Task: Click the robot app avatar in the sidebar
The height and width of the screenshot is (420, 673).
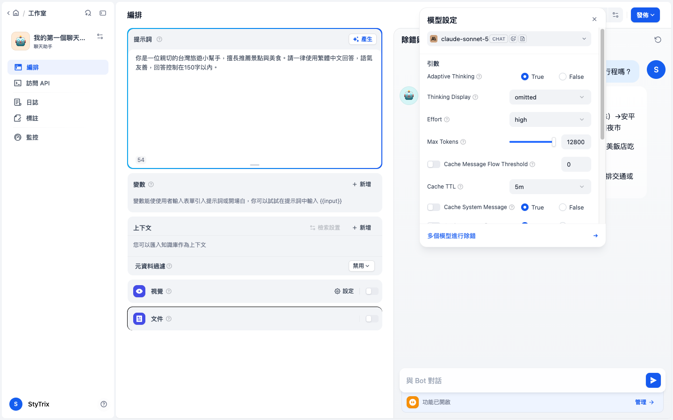Action: [x=21, y=41]
